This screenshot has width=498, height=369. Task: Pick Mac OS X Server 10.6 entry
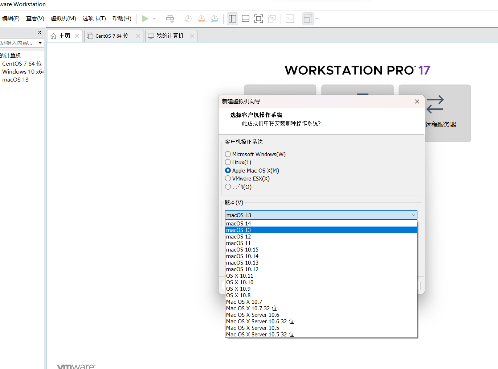point(321,315)
